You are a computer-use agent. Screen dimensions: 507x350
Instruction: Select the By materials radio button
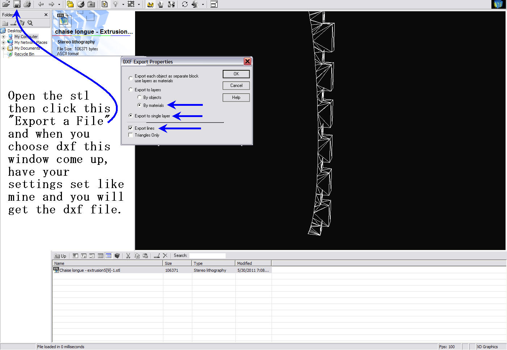139,105
